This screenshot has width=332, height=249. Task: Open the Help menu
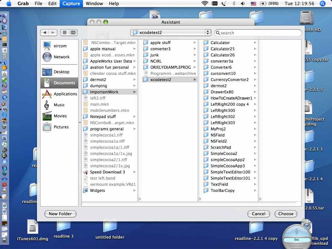tap(114, 3)
